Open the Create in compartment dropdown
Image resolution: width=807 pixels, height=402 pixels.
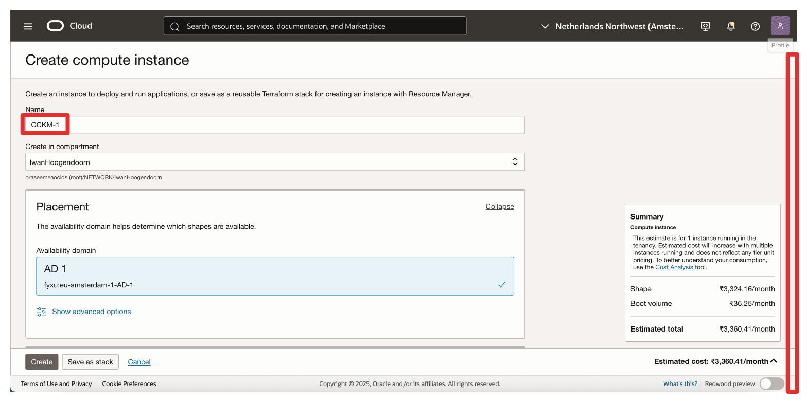(x=275, y=162)
